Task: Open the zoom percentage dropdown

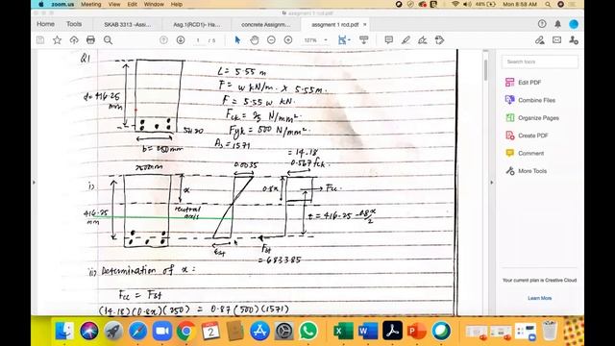Action: [x=326, y=40]
